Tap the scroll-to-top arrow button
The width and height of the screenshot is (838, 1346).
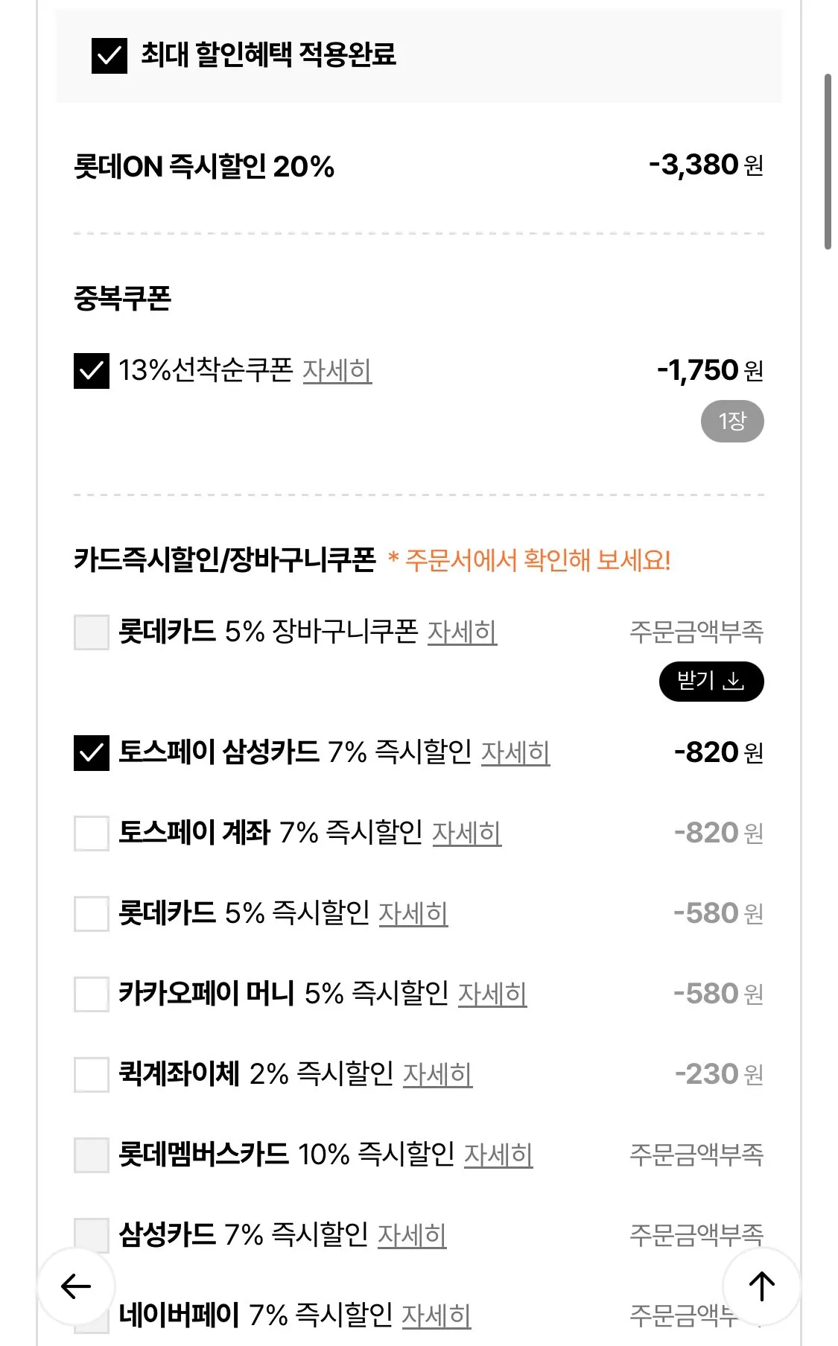(x=761, y=1286)
